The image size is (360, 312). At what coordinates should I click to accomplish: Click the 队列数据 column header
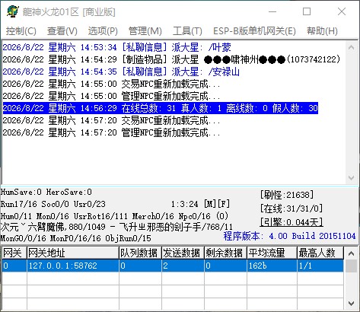(x=140, y=253)
